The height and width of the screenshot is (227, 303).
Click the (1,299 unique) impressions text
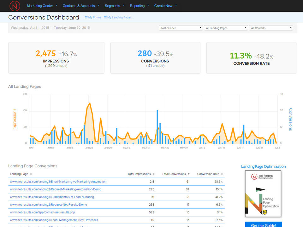pyautogui.click(x=56, y=66)
